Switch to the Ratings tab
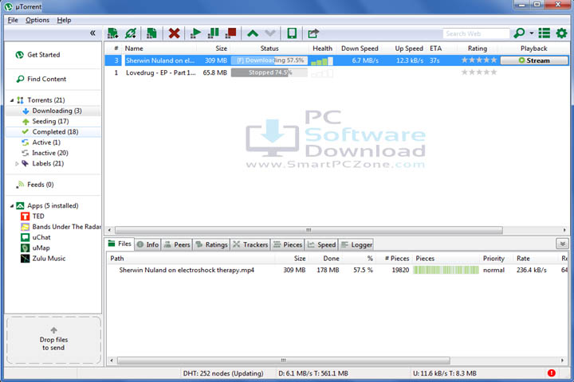Image resolution: width=574 pixels, height=382 pixels. [x=211, y=244]
